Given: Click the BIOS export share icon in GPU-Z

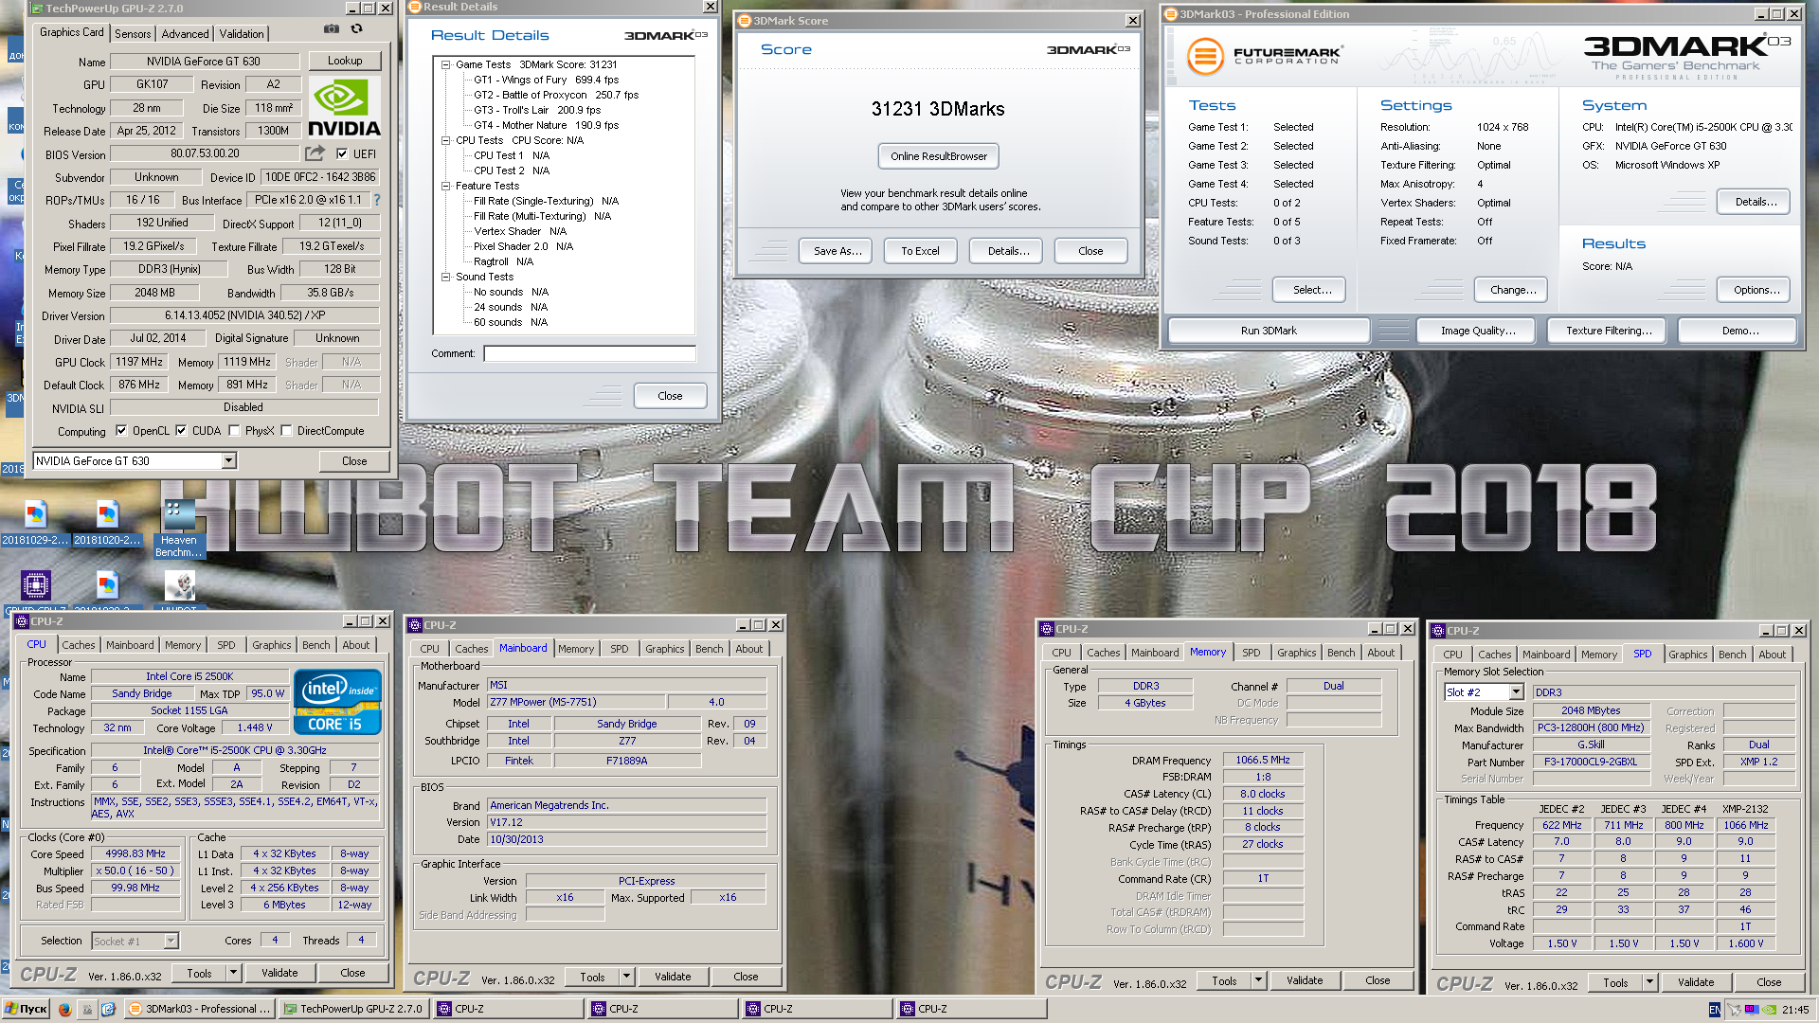Looking at the screenshot, I should (x=315, y=153).
